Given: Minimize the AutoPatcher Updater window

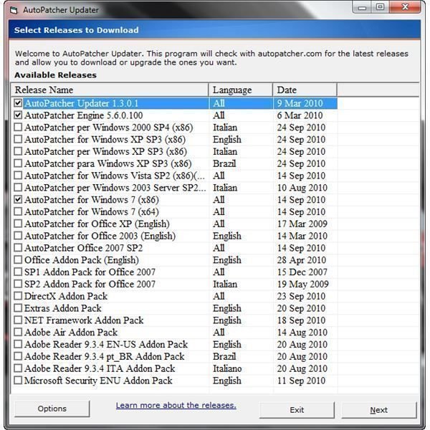Looking at the screenshot, I should click(362, 7).
